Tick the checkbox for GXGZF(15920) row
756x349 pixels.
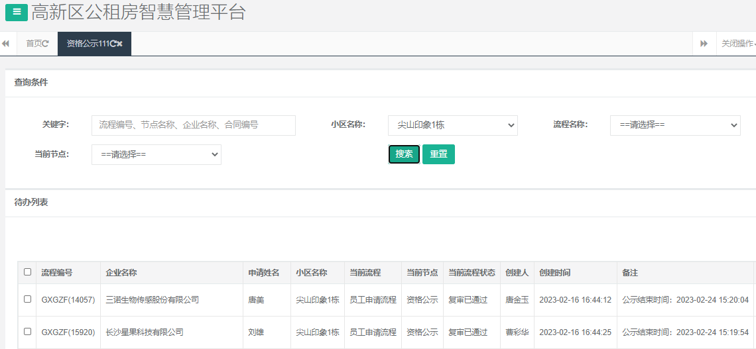(27, 331)
